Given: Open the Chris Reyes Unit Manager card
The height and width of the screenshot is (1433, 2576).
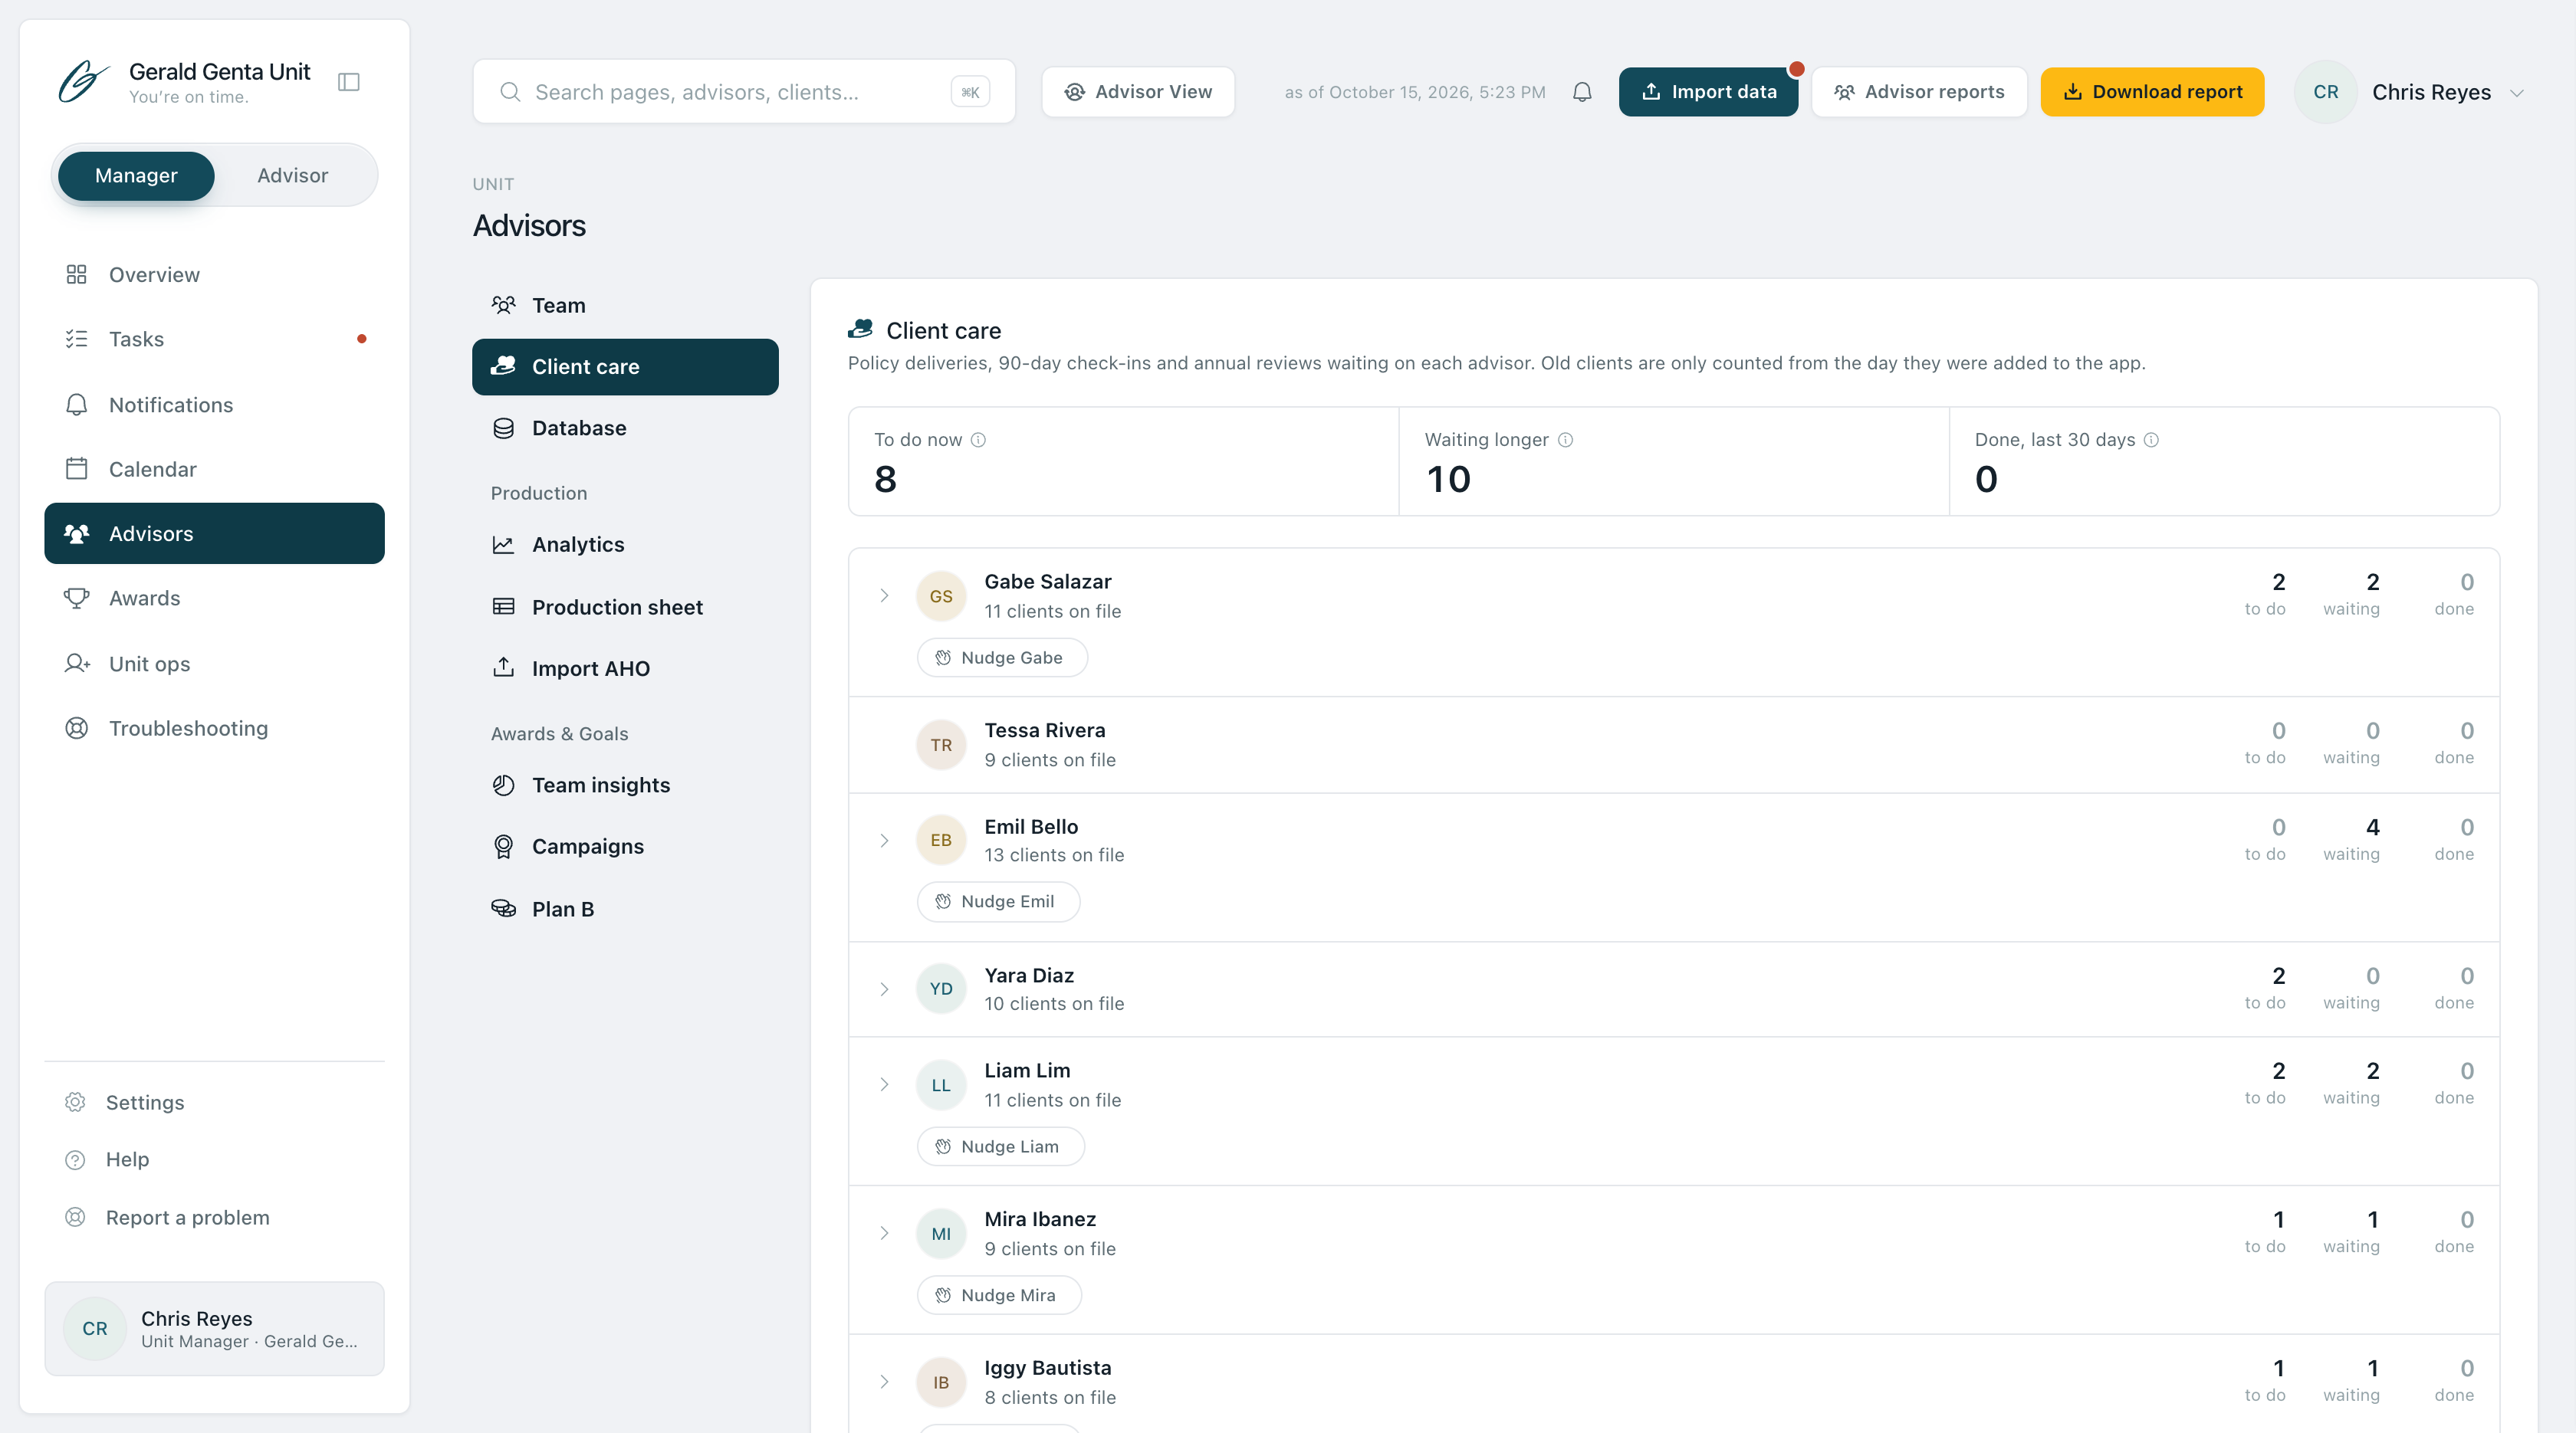Looking at the screenshot, I should pyautogui.click(x=214, y=1329).
